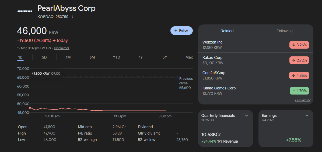The height and width of the screenshot is (152, 322).
Task: Click the red down arrow next to today
Action: 54,41
